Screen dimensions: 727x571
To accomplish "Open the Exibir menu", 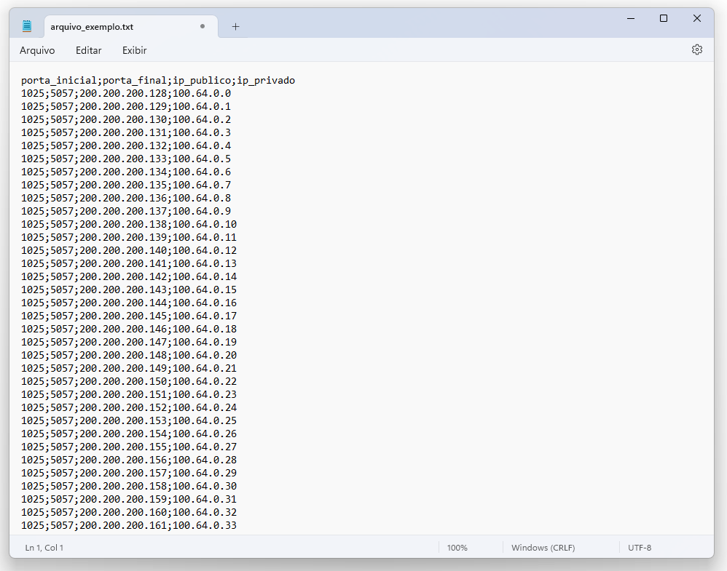I will (135, 50).
